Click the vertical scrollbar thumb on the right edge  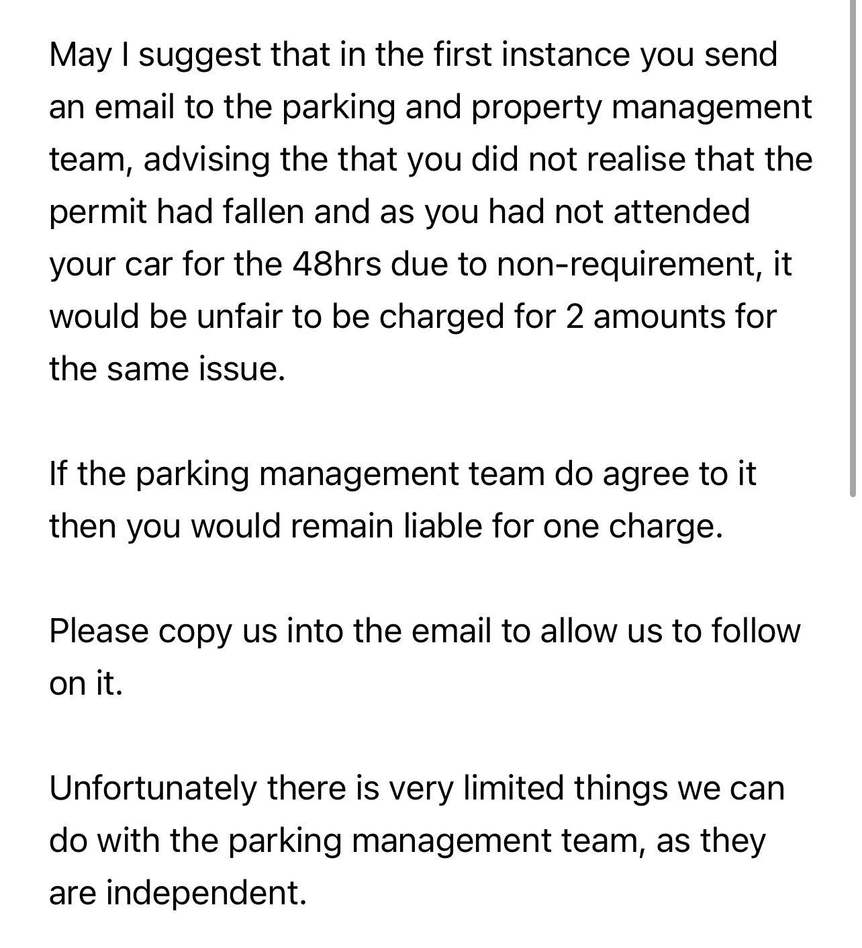pos(853,249)
